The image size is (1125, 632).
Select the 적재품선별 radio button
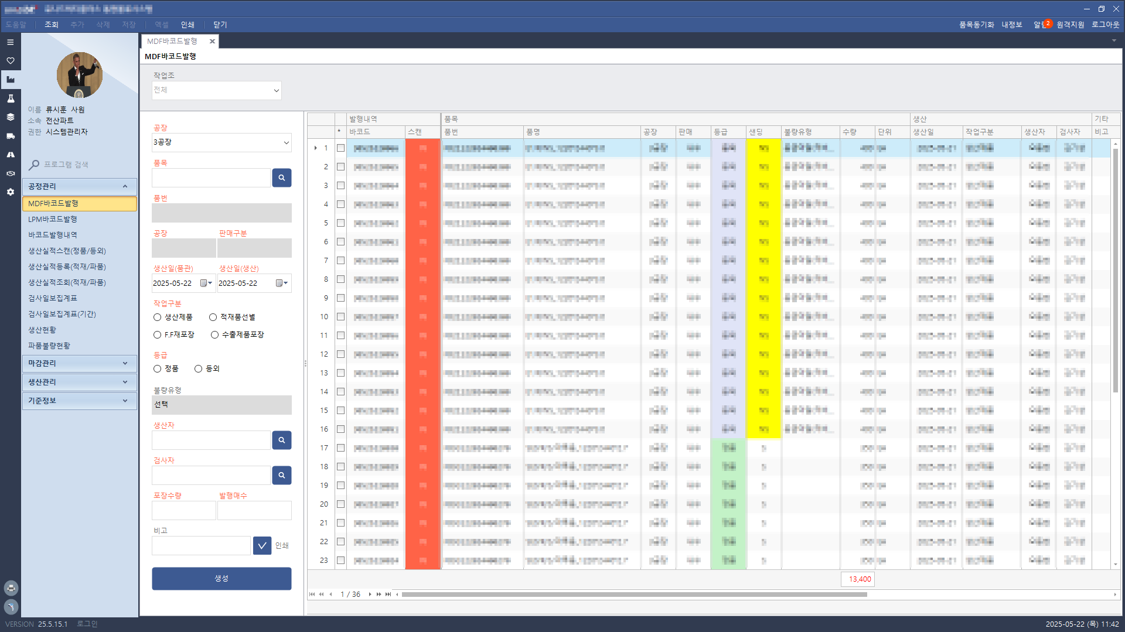213,317
